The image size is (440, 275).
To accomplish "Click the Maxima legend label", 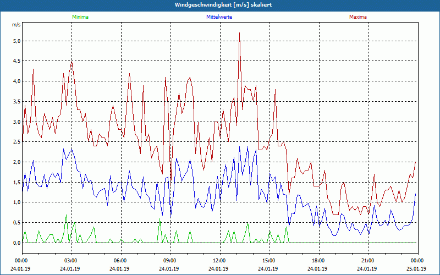I will click(x=358, y=17).
